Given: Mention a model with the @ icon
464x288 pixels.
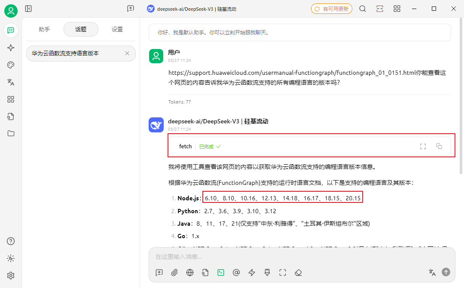Looking at the screenshot, I should (236, 273).
